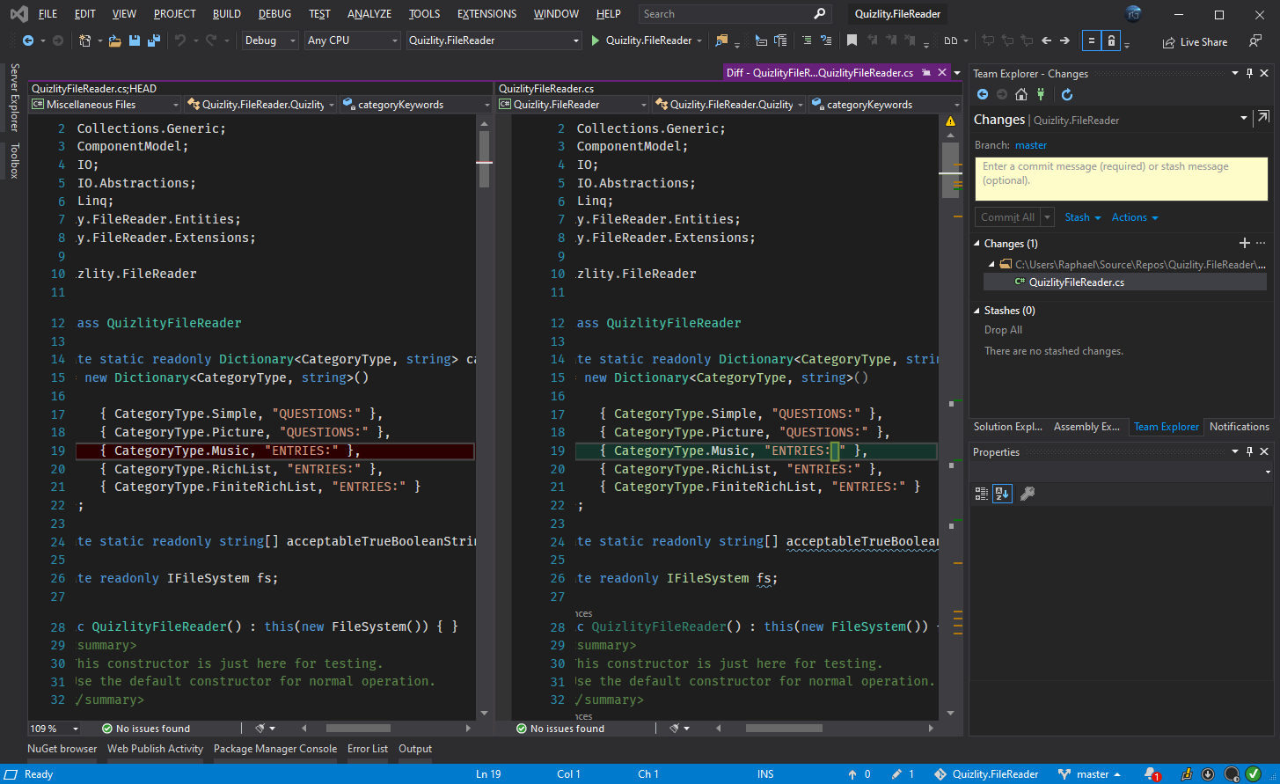Screen dimensions: 1280x784
Task: Click the plus icon to stage all changes
Action: (1244, 243)
